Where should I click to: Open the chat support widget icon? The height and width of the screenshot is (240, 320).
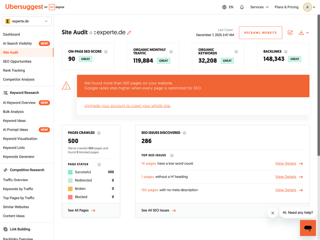point(308,228)
